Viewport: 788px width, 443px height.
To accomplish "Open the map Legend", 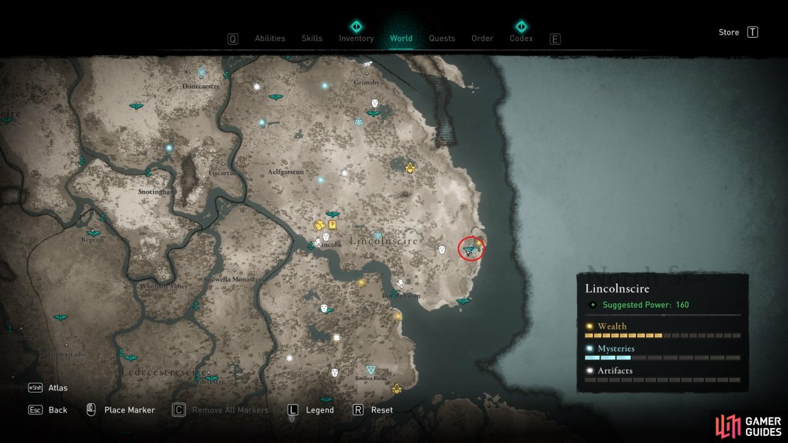I will point(319,410).
